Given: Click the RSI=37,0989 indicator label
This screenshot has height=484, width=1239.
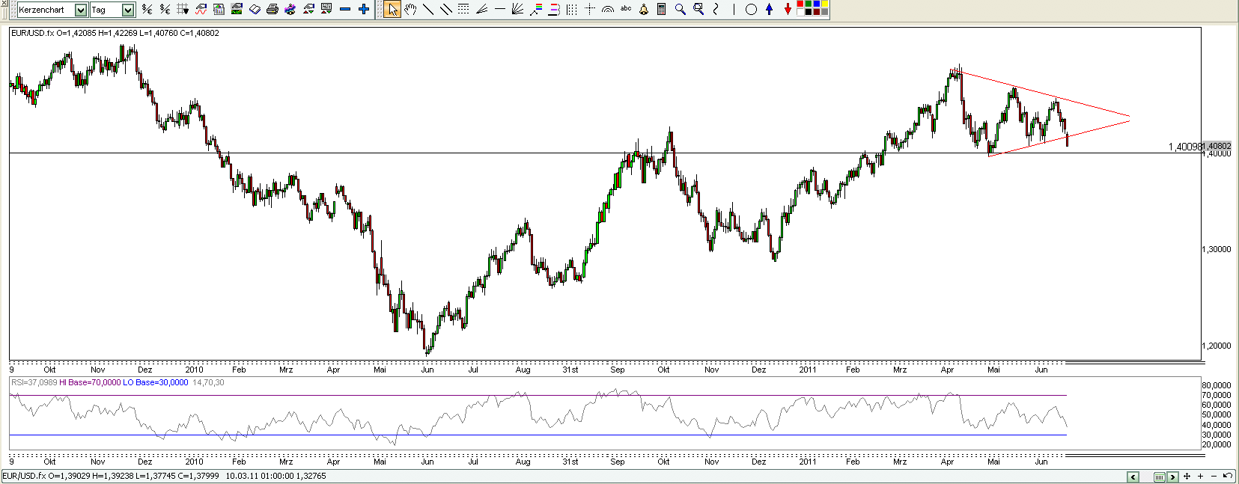Looking at the screenshot, I should click(34, 382).
